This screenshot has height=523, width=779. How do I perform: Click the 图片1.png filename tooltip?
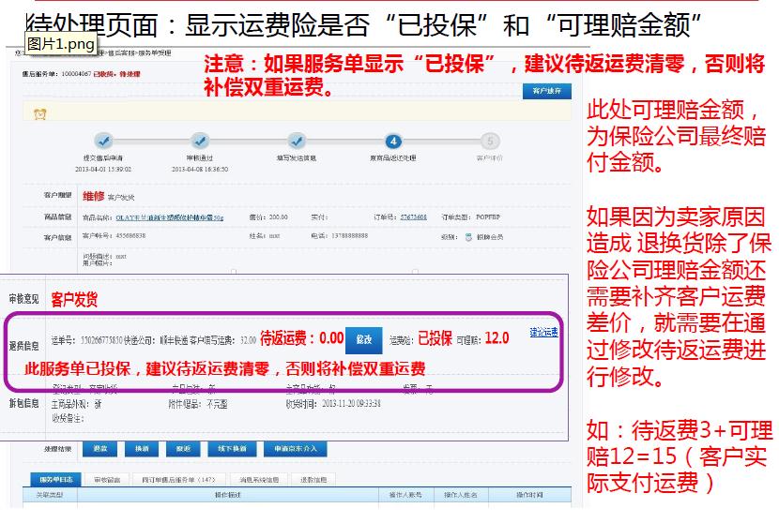click(x=61, y=44)
